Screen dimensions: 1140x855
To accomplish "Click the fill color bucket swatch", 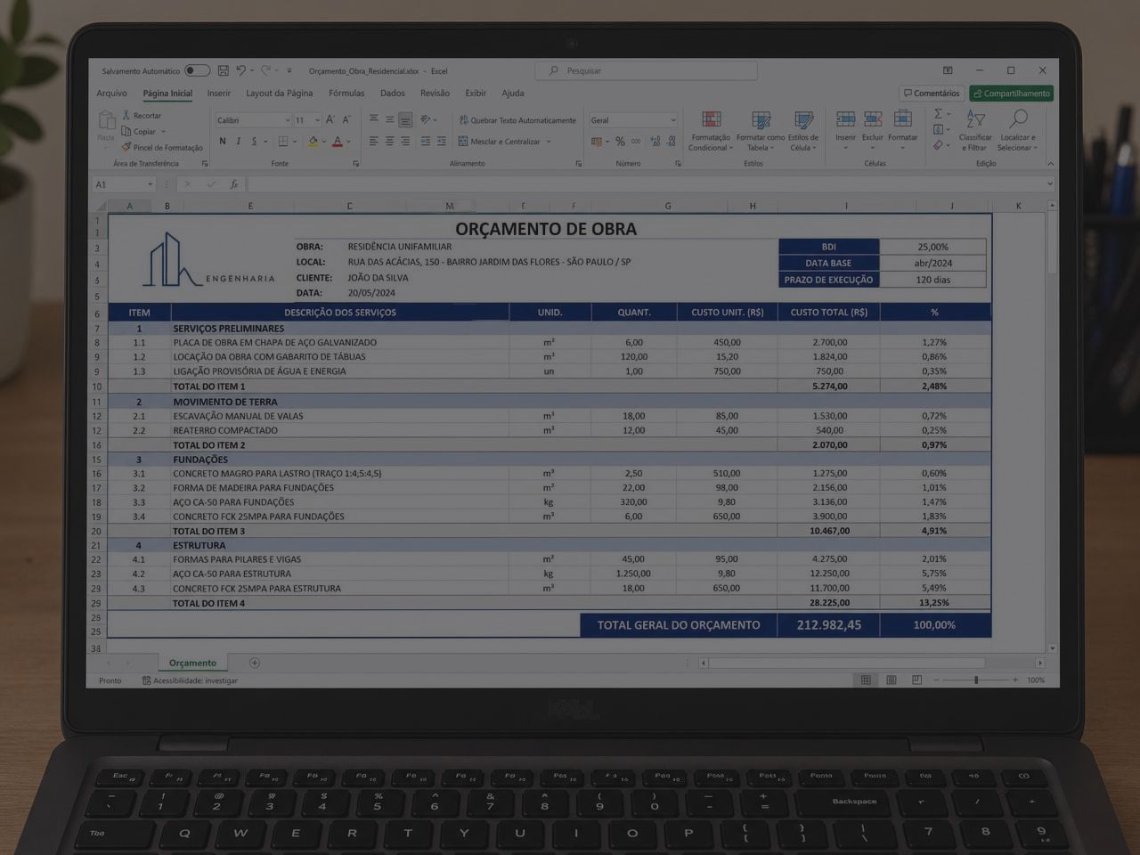I will pos(313,142).
